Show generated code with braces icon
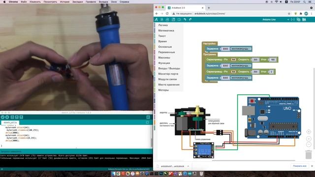Viewport: 315px width, 177px height. 293,20
